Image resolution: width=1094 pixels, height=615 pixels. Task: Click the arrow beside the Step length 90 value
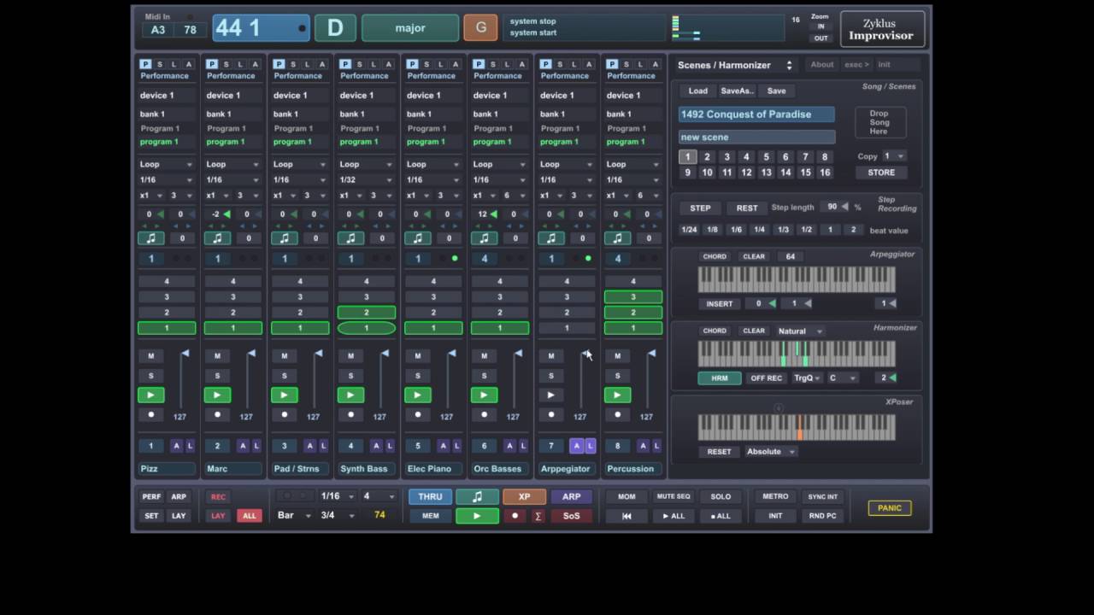[844, 207]
